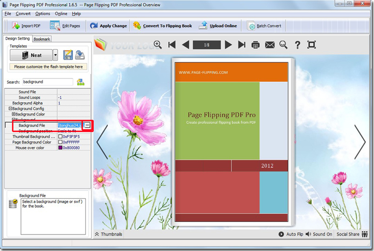Open the Online menu
This screenshot has width=374, height=251.
61,13
